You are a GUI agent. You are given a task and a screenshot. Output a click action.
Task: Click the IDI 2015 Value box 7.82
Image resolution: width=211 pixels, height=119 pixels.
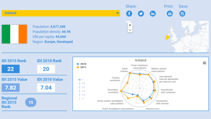(x=11, y=87)
